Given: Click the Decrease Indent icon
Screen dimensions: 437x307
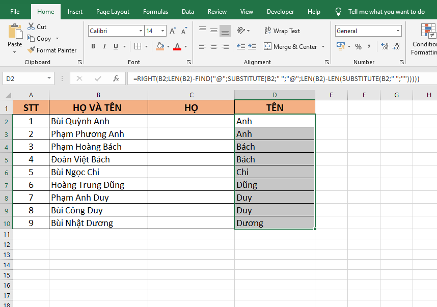Looking at the screenshot, I should point(241,46).
